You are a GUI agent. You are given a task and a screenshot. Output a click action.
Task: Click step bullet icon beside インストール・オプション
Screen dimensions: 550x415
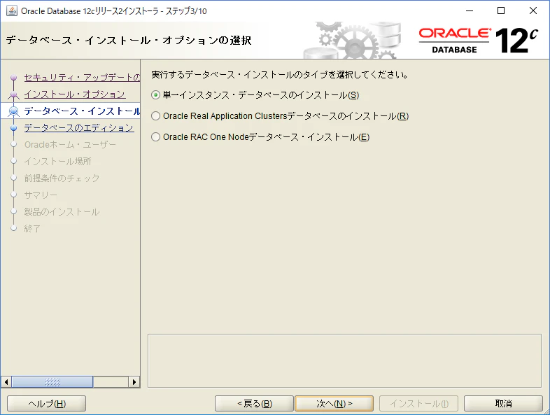[x=14, y=94]
